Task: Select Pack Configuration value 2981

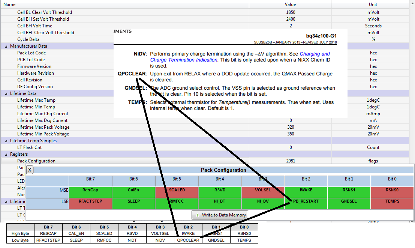Action: tap(290, 161)
